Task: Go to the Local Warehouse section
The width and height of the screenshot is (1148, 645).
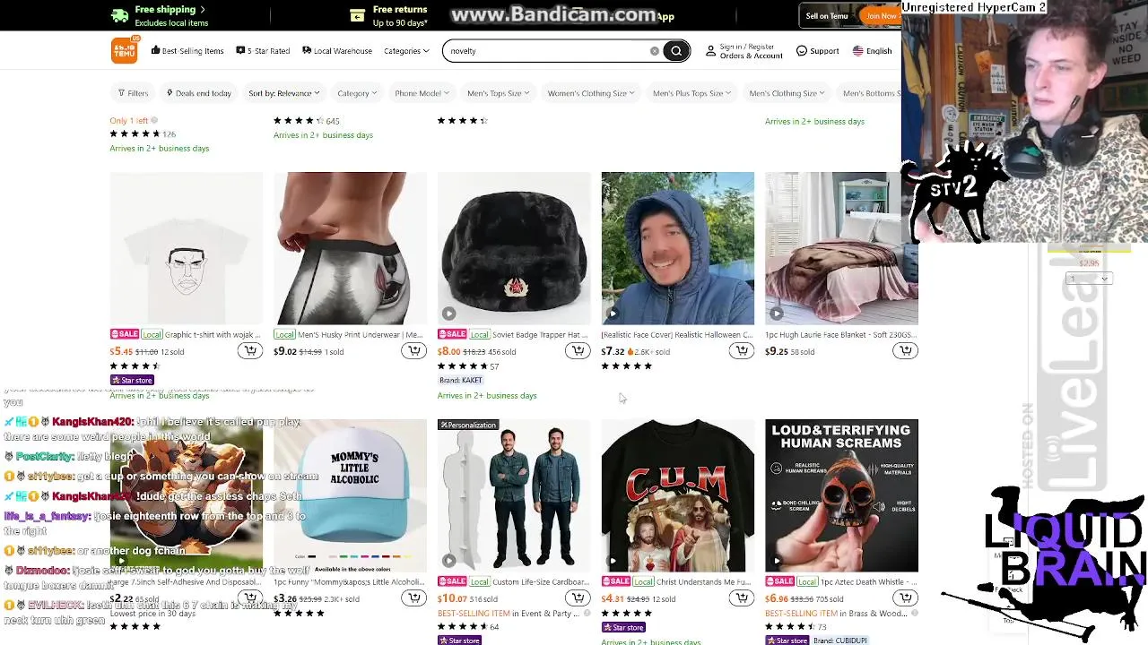Action: [x=337, y=51]
